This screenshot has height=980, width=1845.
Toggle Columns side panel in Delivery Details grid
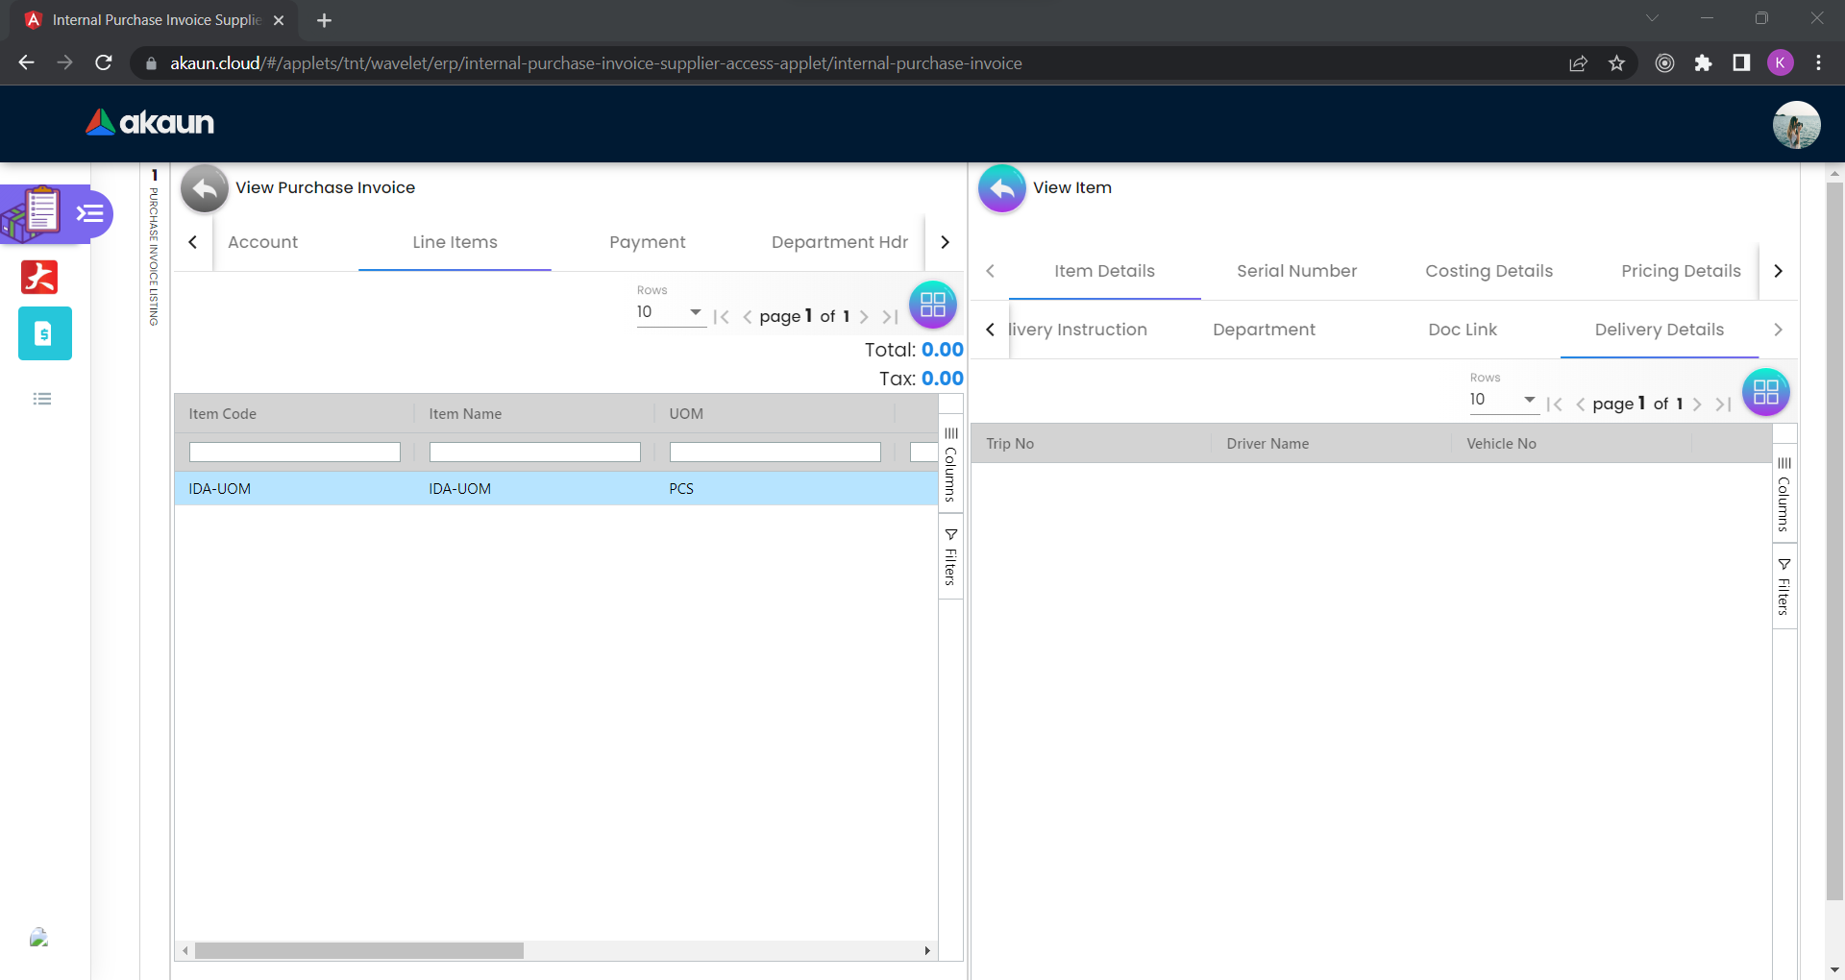pyautogui.click(x=1783, y=493)
